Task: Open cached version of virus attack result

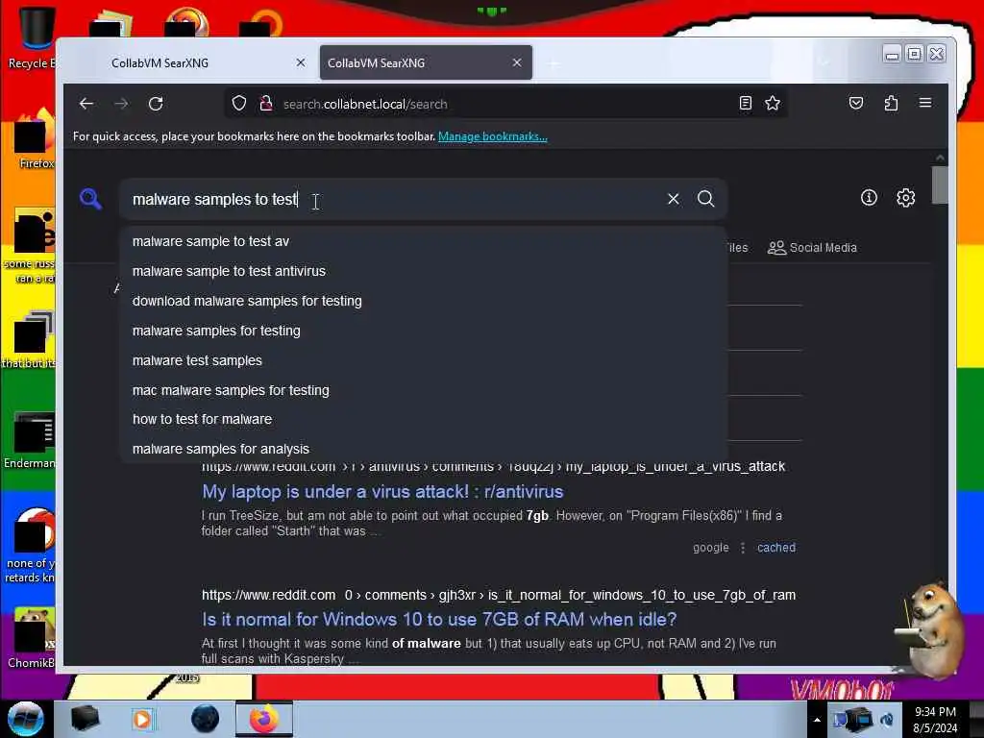Action: pos(776,547)
